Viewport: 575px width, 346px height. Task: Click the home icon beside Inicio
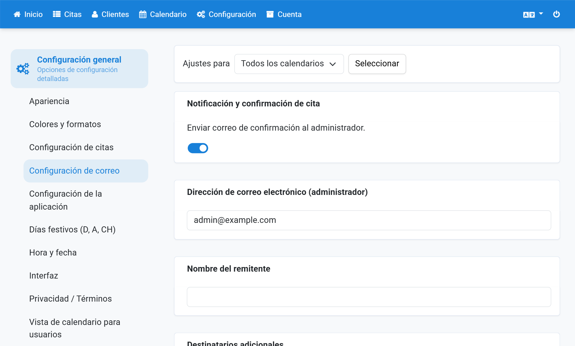(x=17, y=14)
